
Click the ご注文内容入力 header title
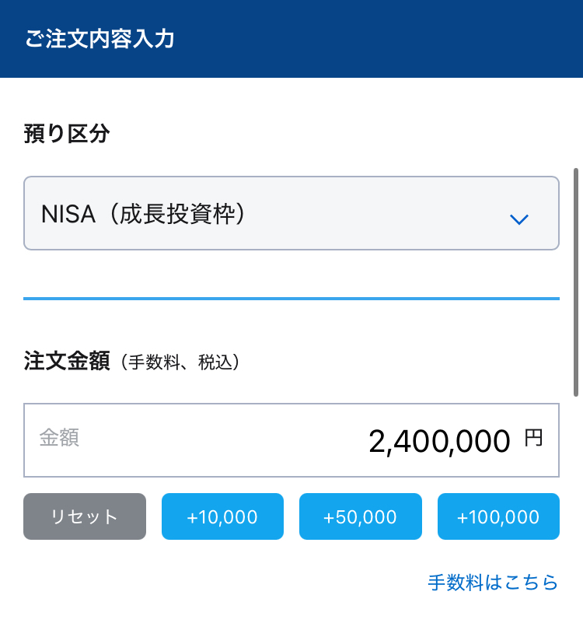99,39
